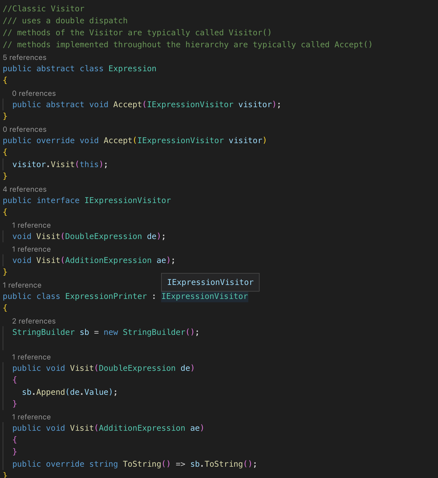The image size is (438, 478).
Task: Click 'Accept' in the public override void line
Action: click(118, 140)
